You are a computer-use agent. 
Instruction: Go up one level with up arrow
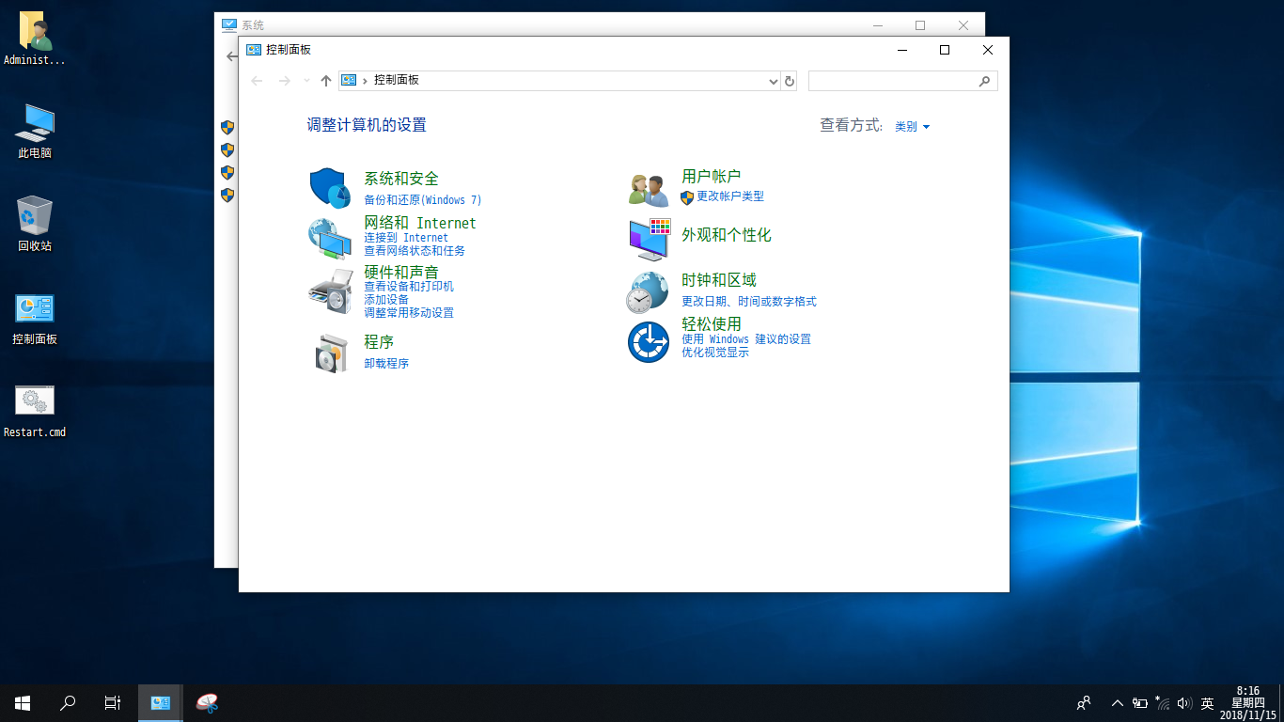coord(326,82)
